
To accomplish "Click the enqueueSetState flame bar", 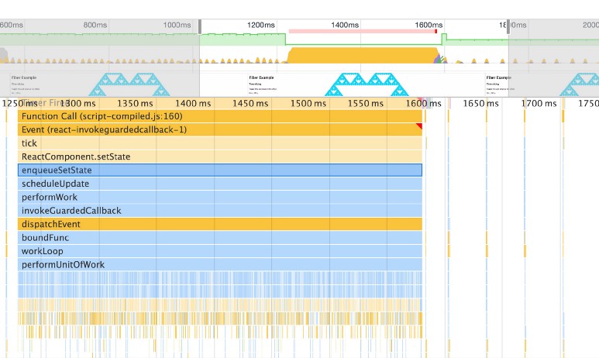I will tap(220, 170).
